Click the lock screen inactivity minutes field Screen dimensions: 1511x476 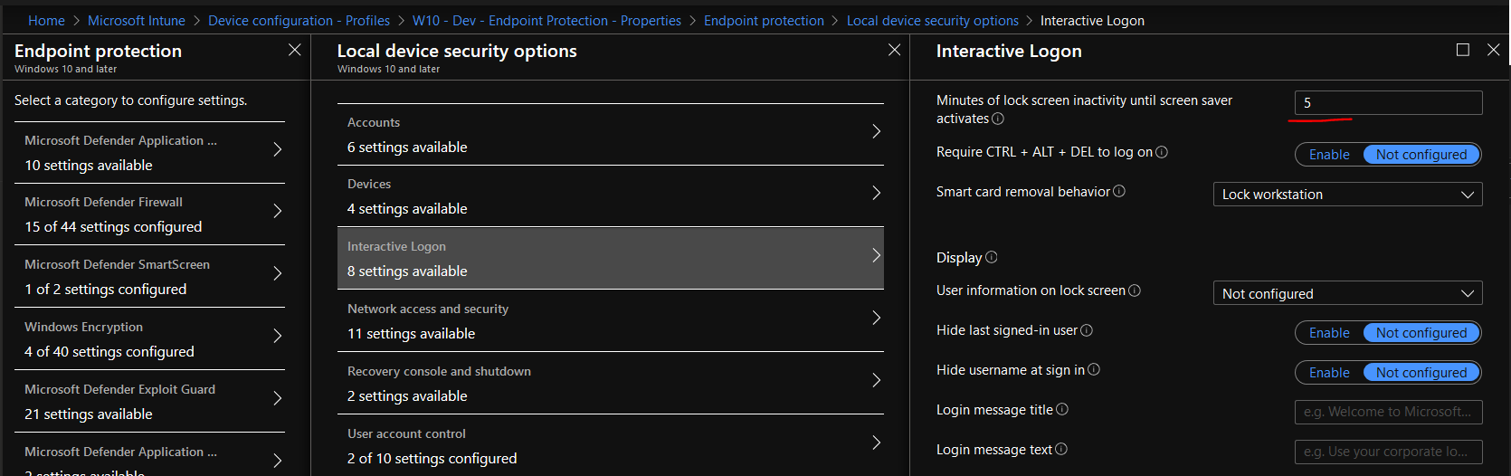click(x=1388, y=103)
